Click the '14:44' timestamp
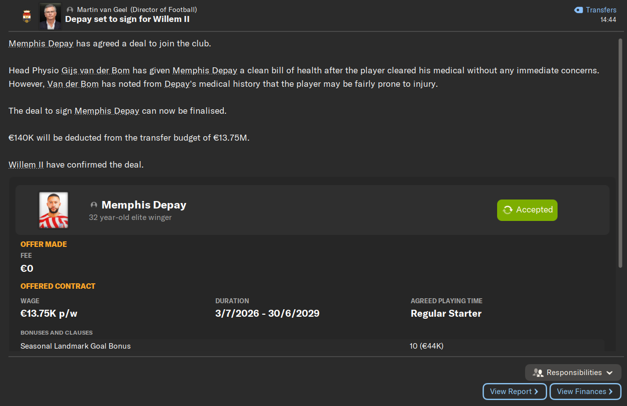The height and width of the screenshot is (406, 627). point(609,20)
